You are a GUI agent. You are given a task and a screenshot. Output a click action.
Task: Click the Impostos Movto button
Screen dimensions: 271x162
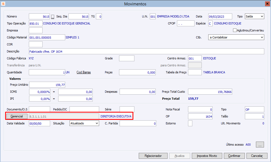tap(207, 156)
